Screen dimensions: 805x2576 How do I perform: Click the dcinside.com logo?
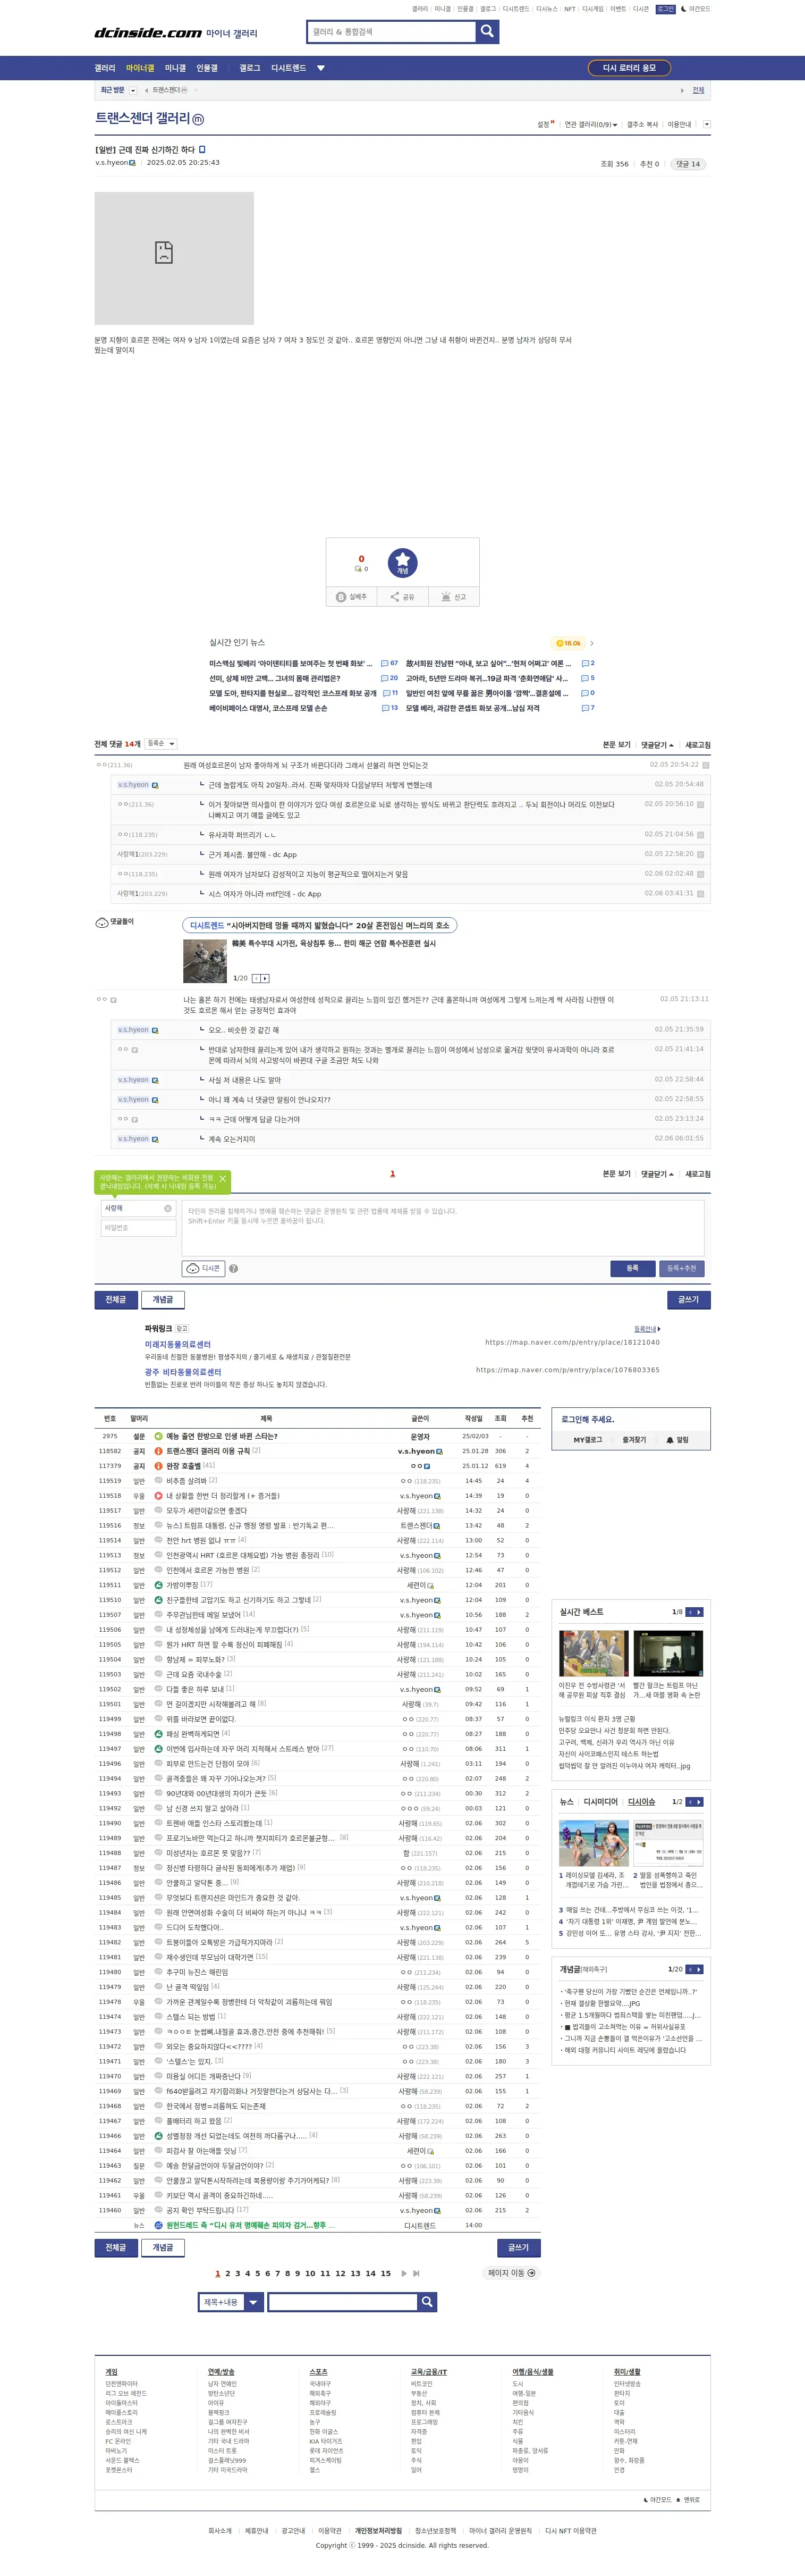point(148,33)
